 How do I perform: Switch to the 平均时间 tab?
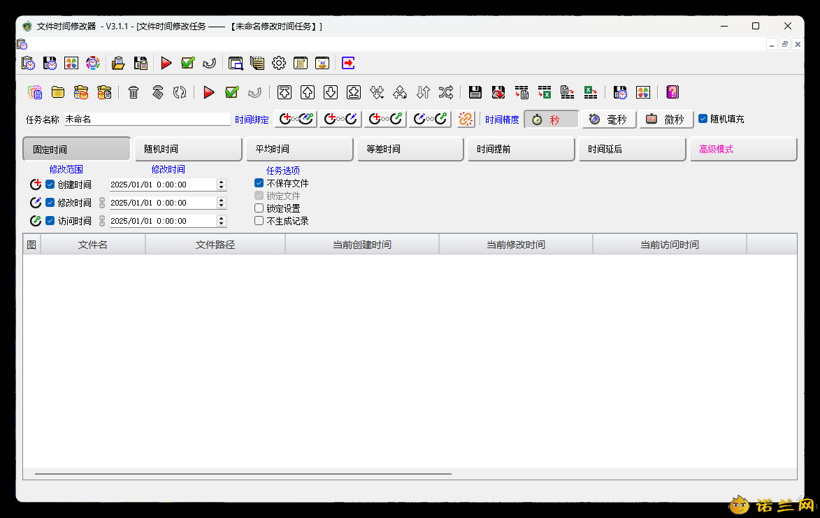pyautogui.click(x=299, y=149)
